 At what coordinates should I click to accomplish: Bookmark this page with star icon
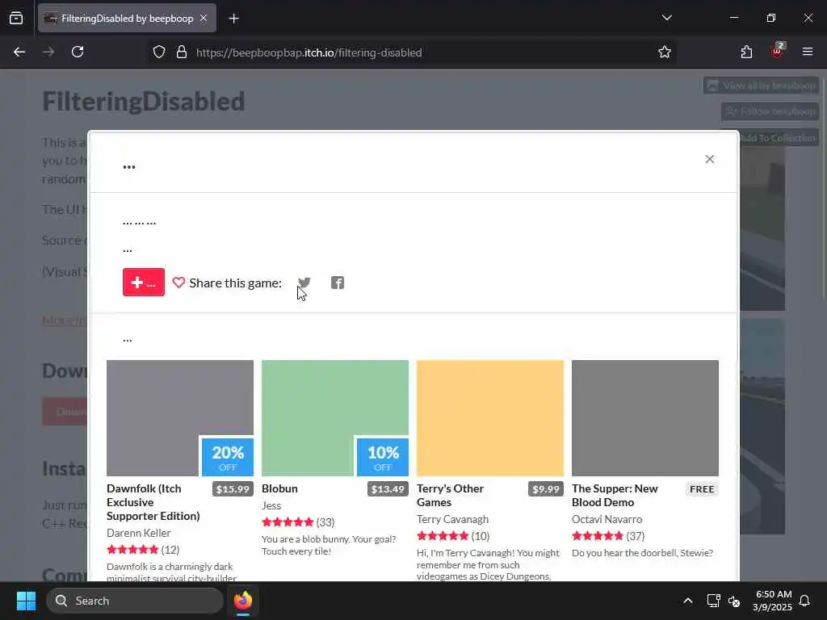[x=665, y=52]
